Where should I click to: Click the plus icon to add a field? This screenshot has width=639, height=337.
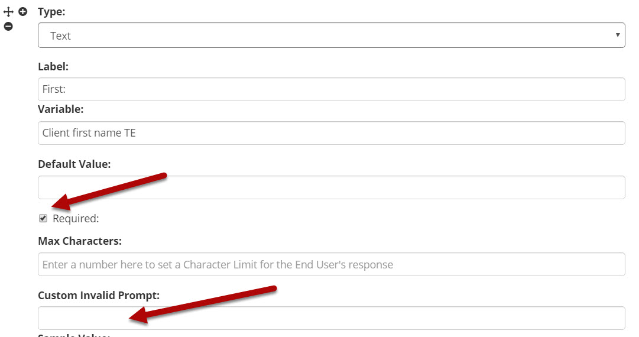point(23,11)
